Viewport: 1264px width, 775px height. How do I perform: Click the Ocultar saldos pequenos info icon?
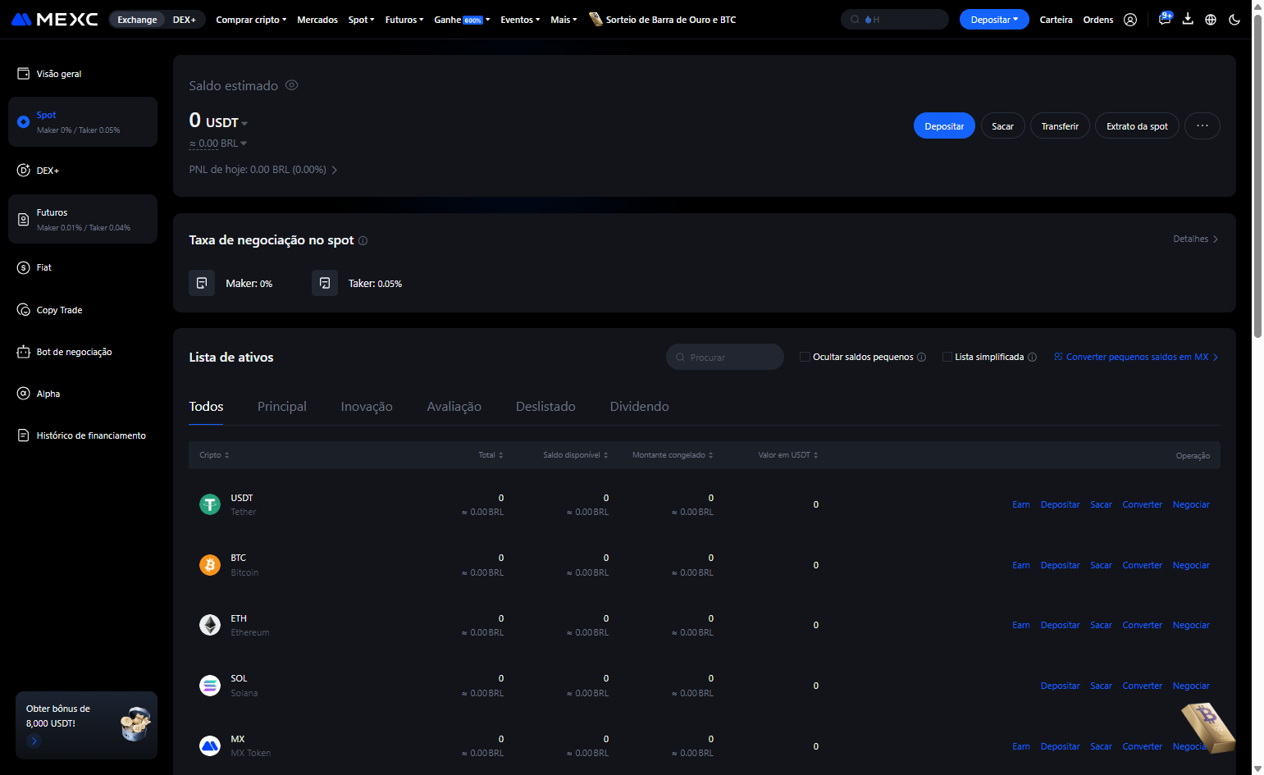point(921,358)
